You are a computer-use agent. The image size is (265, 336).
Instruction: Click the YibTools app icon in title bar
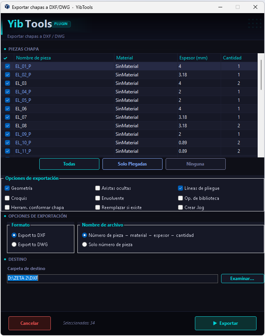click(x=7, y=7)
